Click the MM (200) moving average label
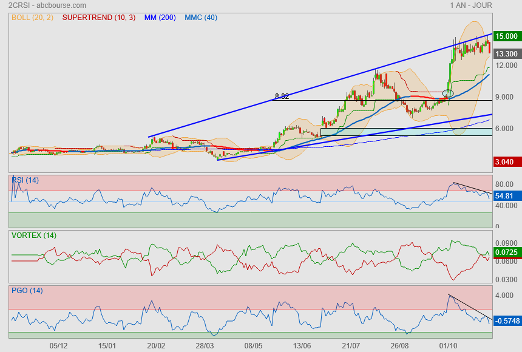522x352 pixels. tap(160, 18)
